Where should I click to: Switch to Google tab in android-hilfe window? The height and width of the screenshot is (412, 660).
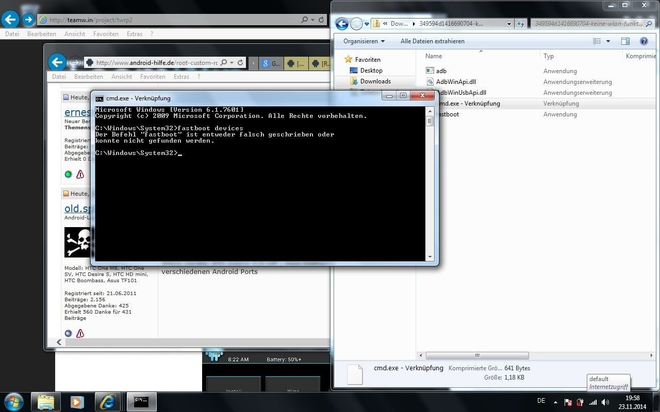pyautogui.click(x=271, y=63)
